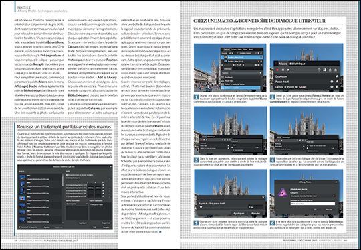This screenshot has width=361, height=250.
Task: Toggle the Définir le mode de fusion checkbox
Action: pyautogui.click(x=337, y=87)
